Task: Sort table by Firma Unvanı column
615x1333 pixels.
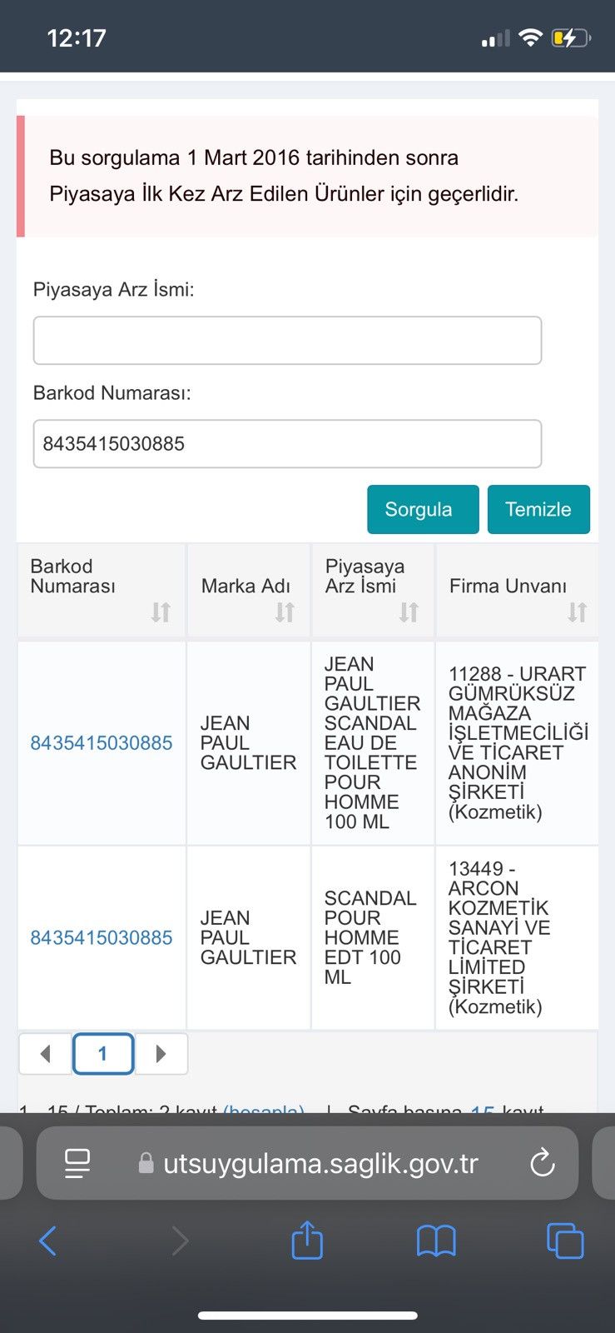Action: pyautogui.click(x=517, y=591)
